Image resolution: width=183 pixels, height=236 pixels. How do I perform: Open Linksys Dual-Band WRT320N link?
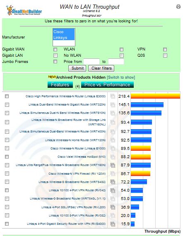67,105
